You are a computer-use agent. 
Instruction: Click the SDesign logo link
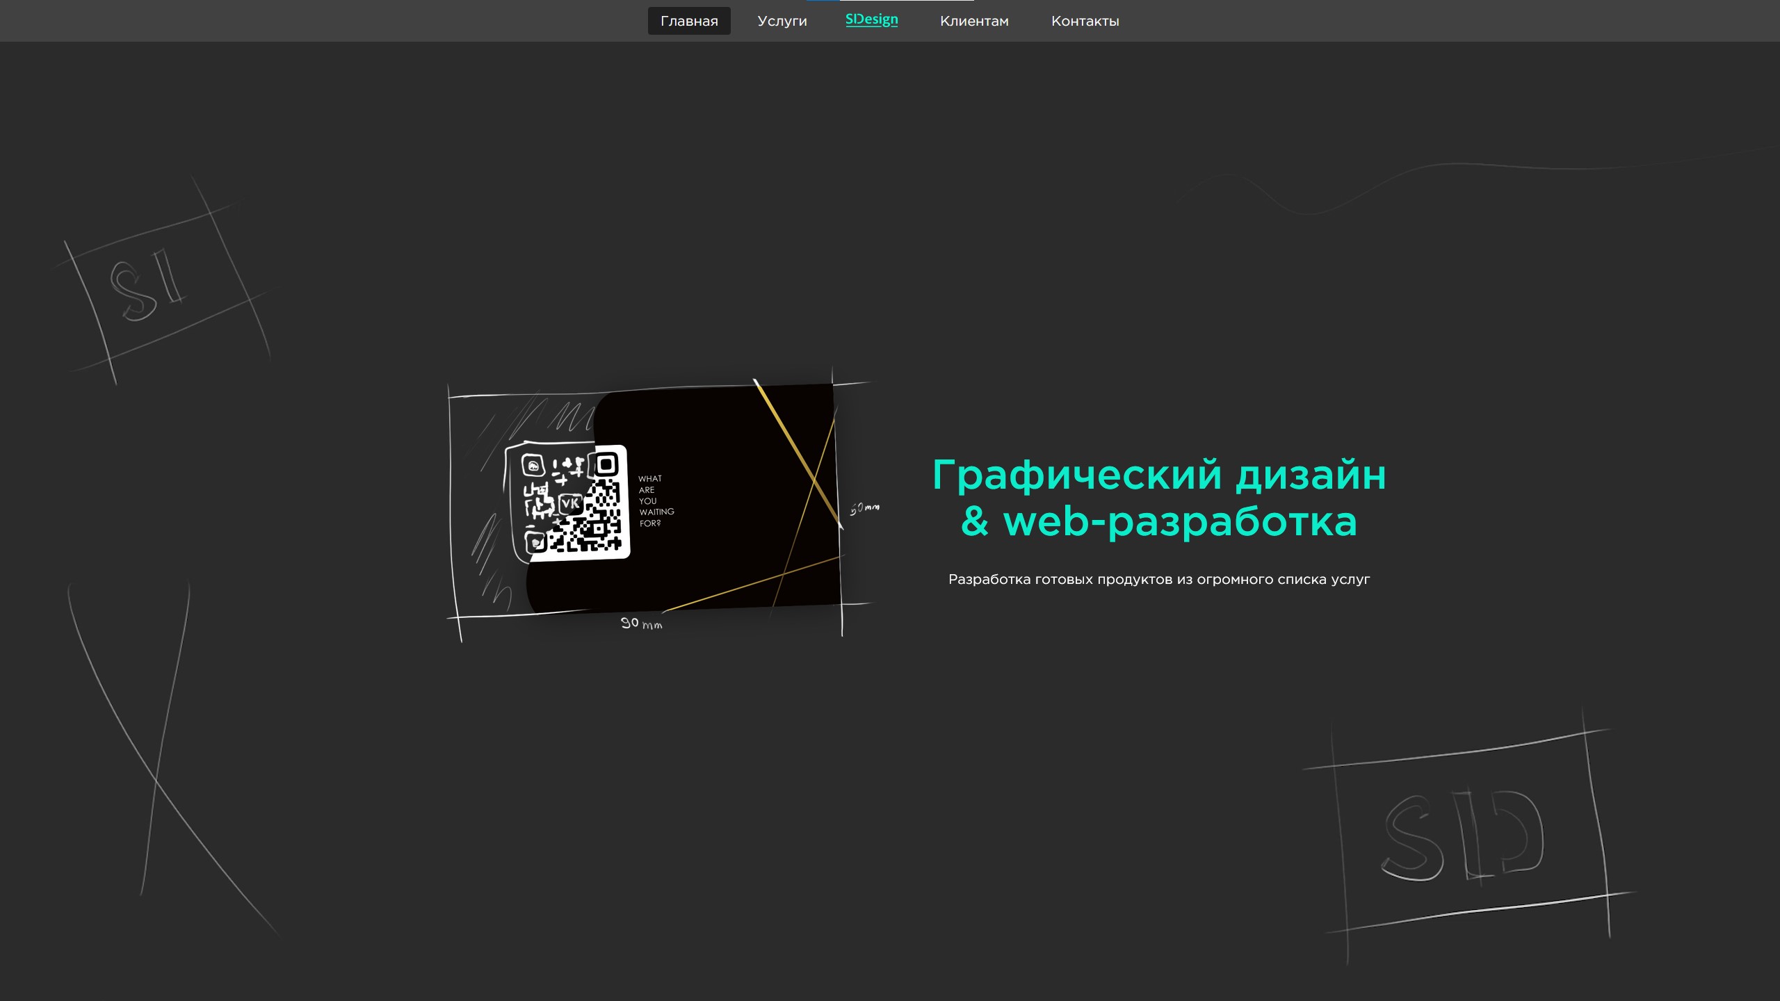click(871, 19)
